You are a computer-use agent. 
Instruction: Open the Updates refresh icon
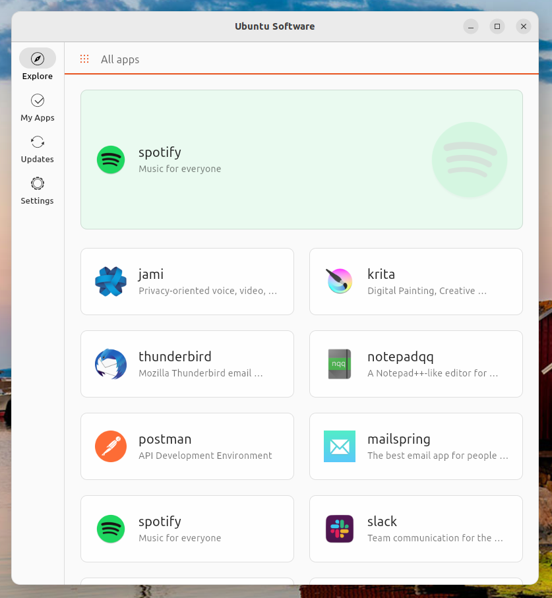(38, 142)
